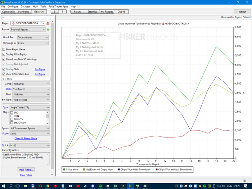Toggle Display All-in Equity checkbox
The height and width of the screenshot is (189, 252).
pos(4,54)
